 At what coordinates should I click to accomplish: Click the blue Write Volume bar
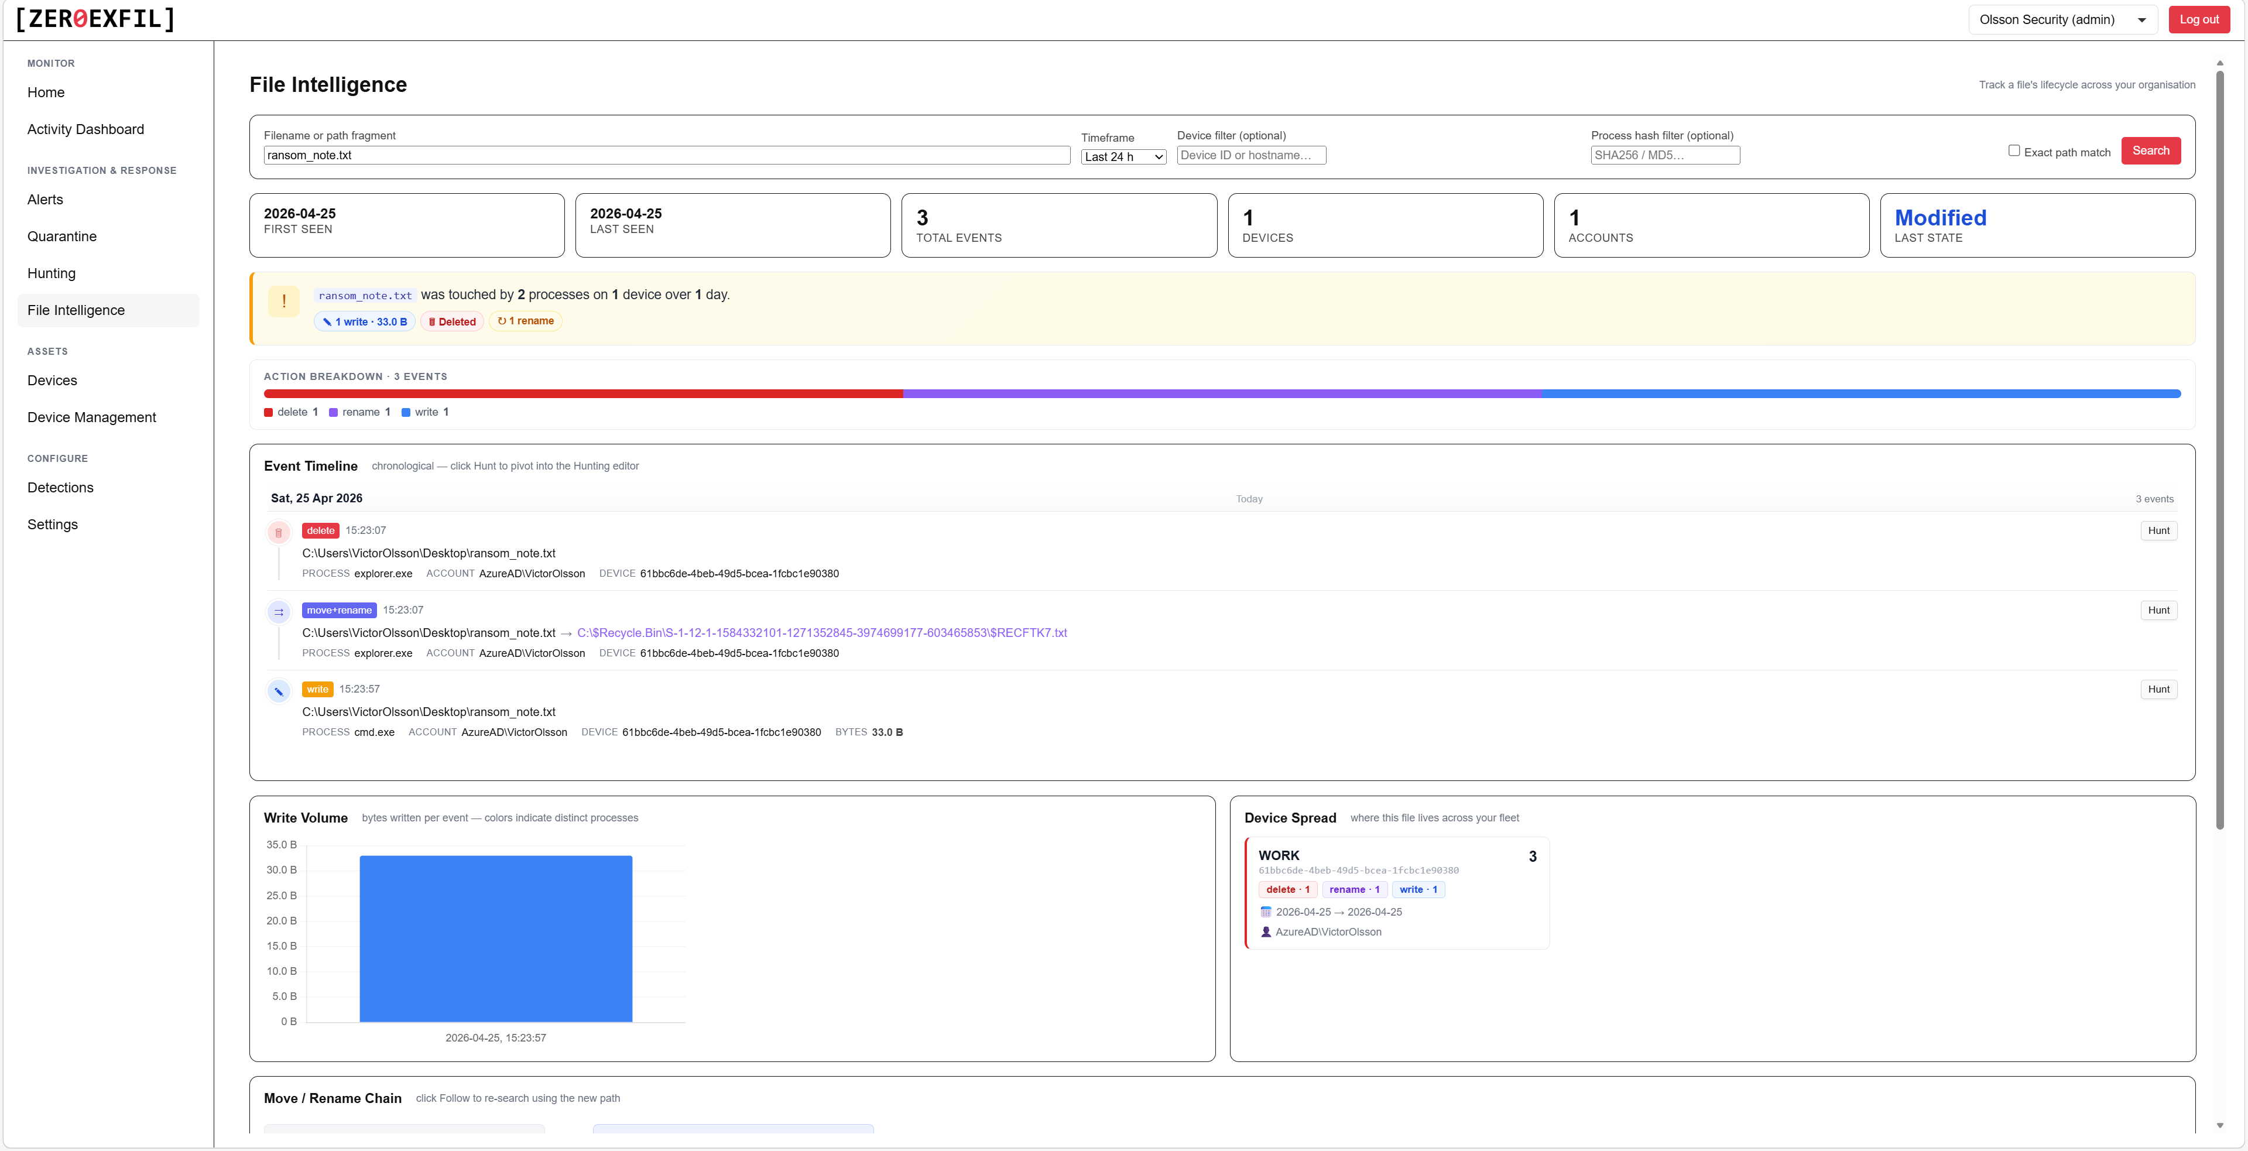pyautogui.click(x=495, y=938)
